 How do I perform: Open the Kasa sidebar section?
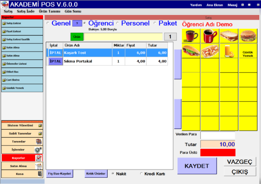click(22, 174)
